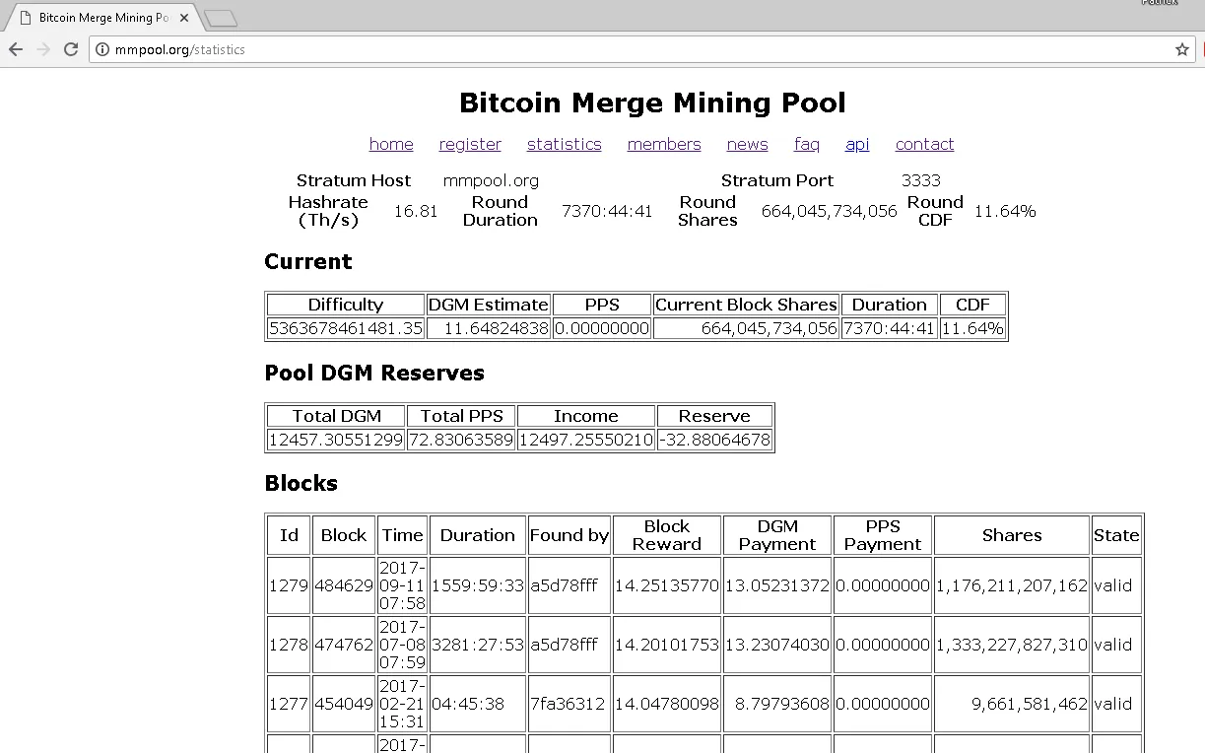Open the members link
The height and width of the screenshot is (753, 1205).
pos(664,144)
